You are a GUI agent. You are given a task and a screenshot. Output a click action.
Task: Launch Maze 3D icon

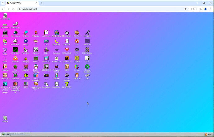[87, 41]
